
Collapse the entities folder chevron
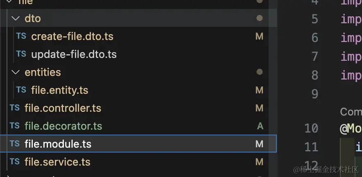(x=16, y=72)
